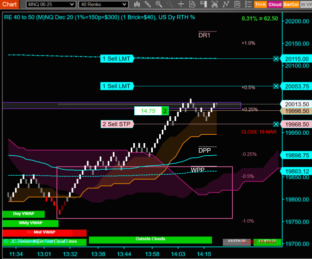The height and width of the screenshot is (259, 312).
Task: Click the -1.0% level label
Action: 248,221
